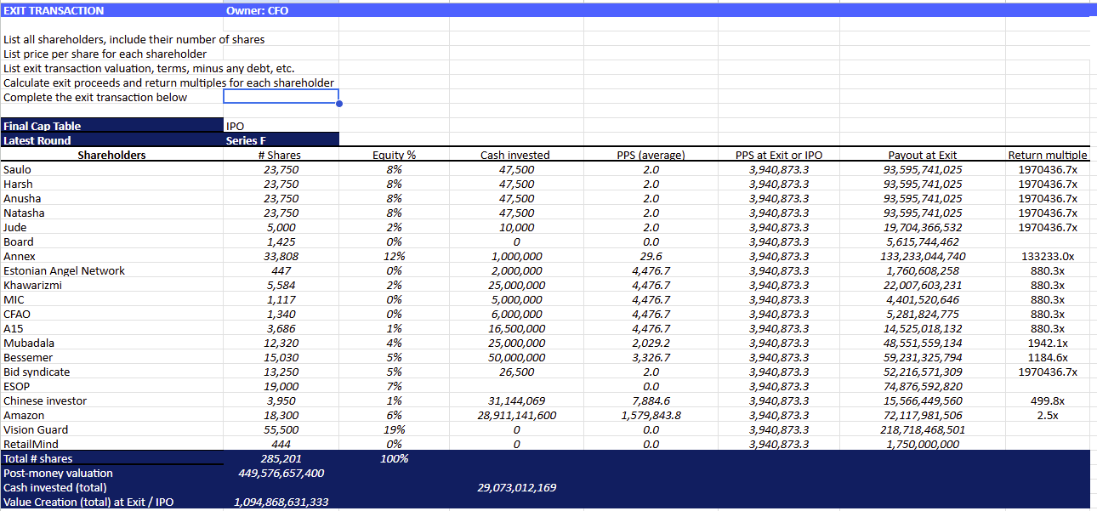Select Amazon's cash invested value 28,911,141,600
The height and width of the screenshot is (511, 1097).
click(x=516, y=415)
